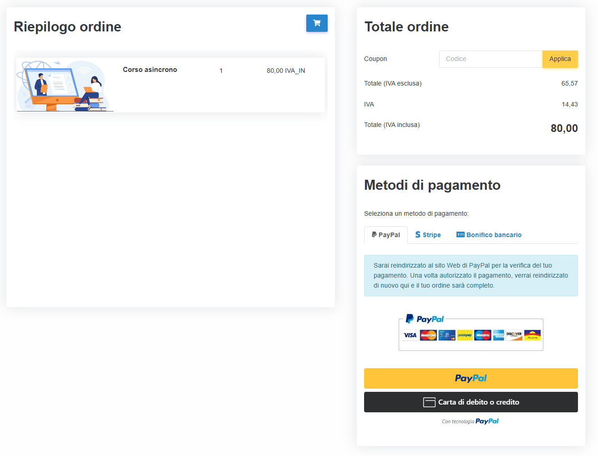Image resolution: width=598 pixels, height=456 pixels.
Task: Click the Visa card logo
Action: pos(410,335)
